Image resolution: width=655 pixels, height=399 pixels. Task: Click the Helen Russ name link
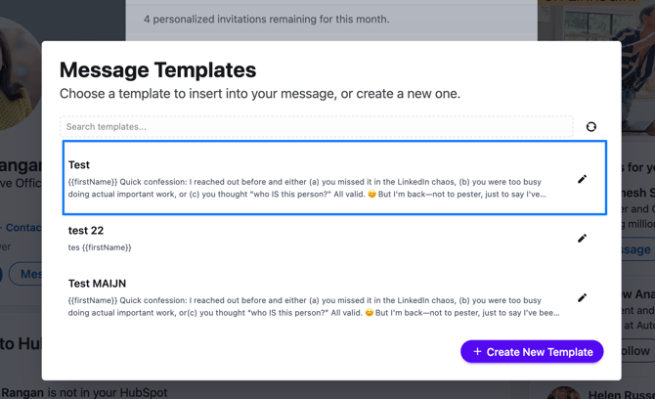click(618, 393)
